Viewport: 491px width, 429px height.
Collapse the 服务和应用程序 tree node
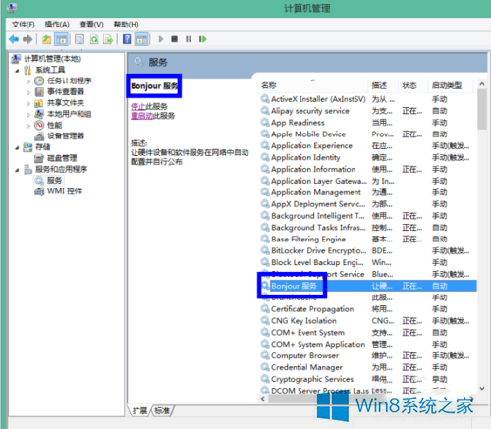[17, 170]
